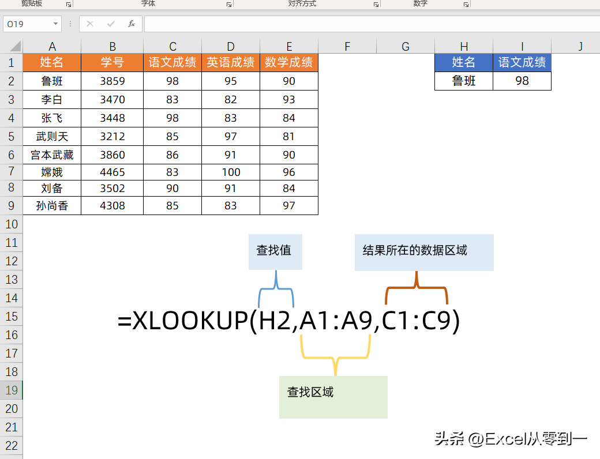Select row 19 header
The image size is (600, 459).
click(11, 390)
